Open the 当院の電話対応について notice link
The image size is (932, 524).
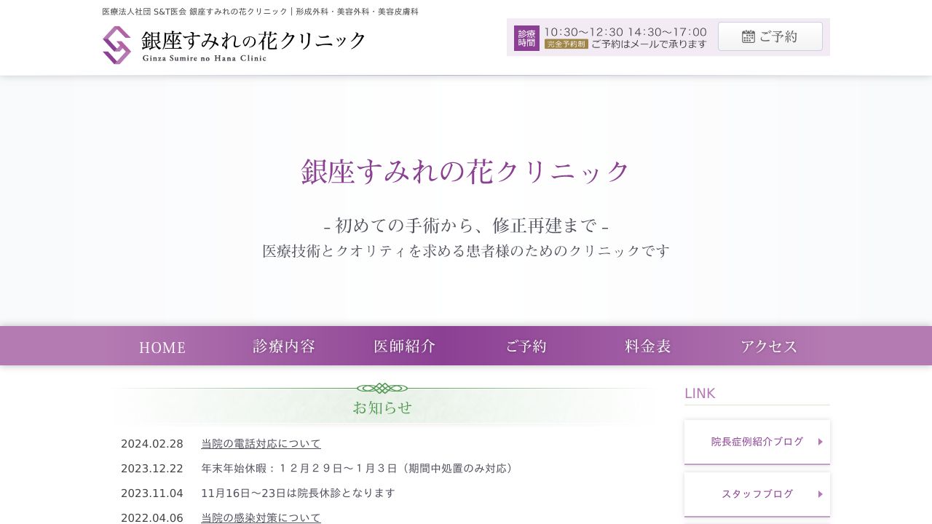coord(261,443)
